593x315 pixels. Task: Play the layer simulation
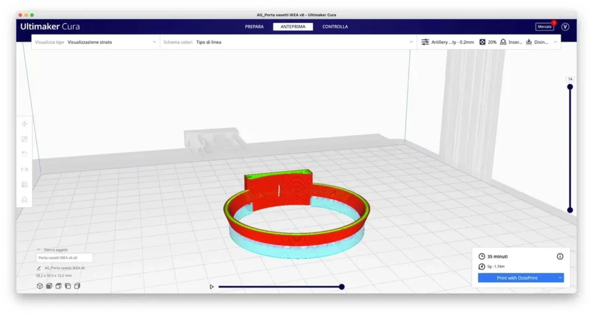point(212,287)
